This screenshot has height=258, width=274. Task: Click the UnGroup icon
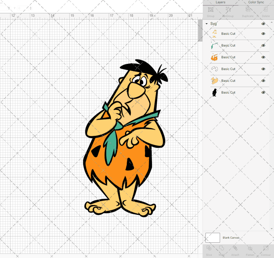[228, 9]
